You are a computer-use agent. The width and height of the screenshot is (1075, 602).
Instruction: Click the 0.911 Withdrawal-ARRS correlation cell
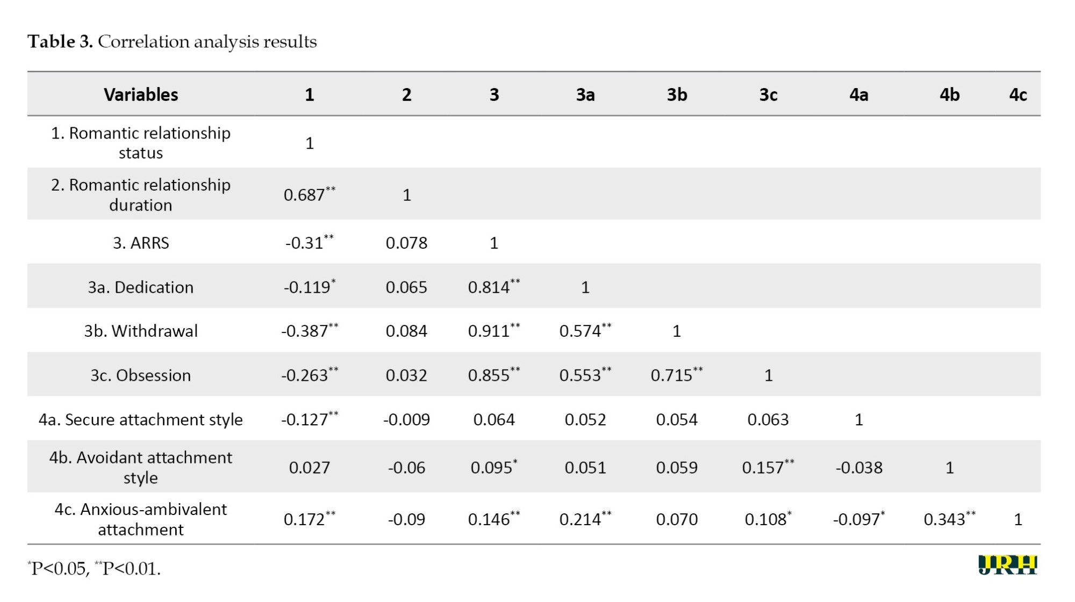[494, 330]
